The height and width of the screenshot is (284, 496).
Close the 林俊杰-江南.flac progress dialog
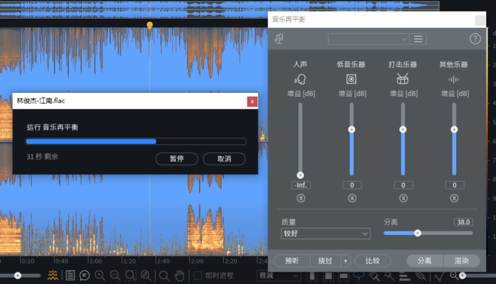coord(252,102)
